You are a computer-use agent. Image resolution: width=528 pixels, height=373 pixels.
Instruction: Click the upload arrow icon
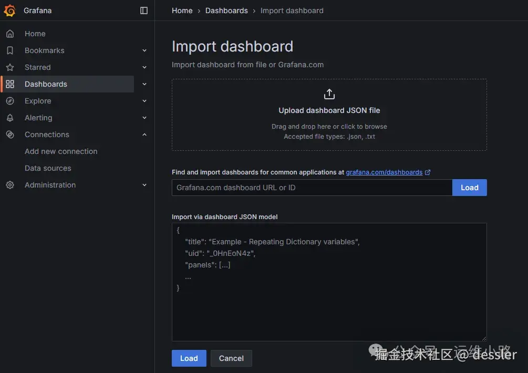pos(329,94)
